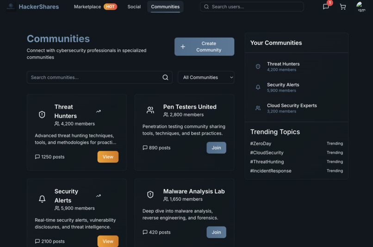Click '890 posts' text
This screenshot has height=247, width=373.
tap(160, 148)
